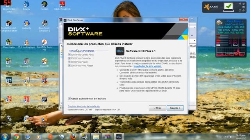250x140 pixels.
Task: Click the Internet Explorer taskbar icon
Action: [x=28, y=136]
